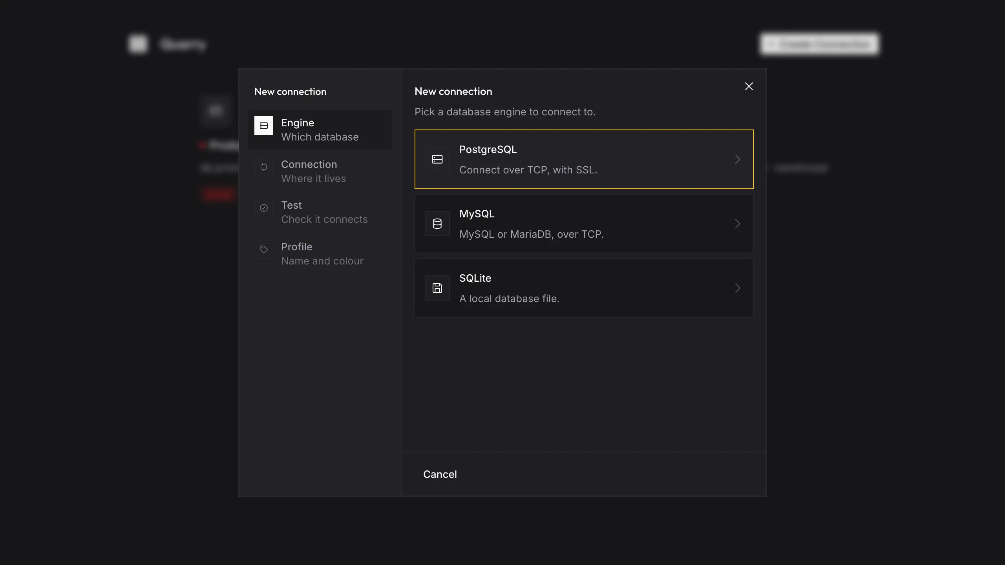Open the PostgreSQL option chevron
Image resolution: width=1005 pixels, height=565 pixels.
click(x=737, y=159)
